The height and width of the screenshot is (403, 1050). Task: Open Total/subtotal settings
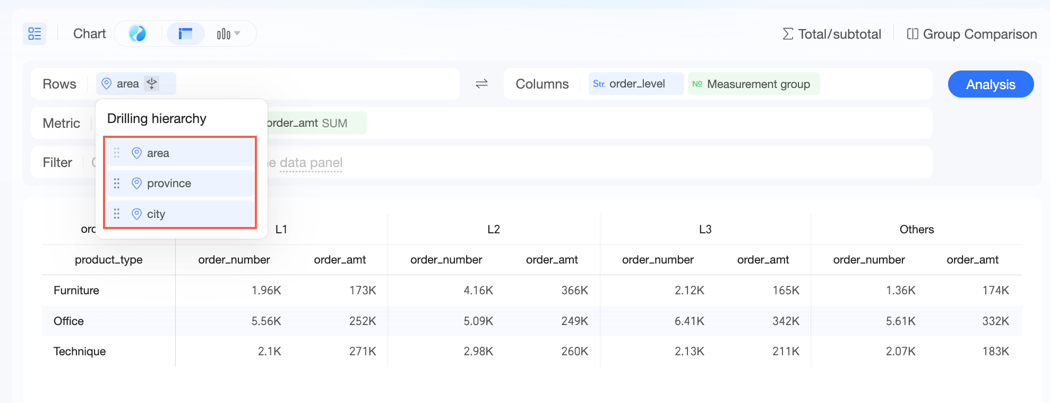click(832, 34)
